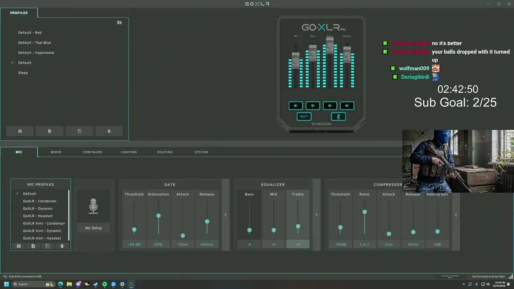Click the Compressor Ratio slider handle
Viewport: 514px width, 289px height.
365,212
